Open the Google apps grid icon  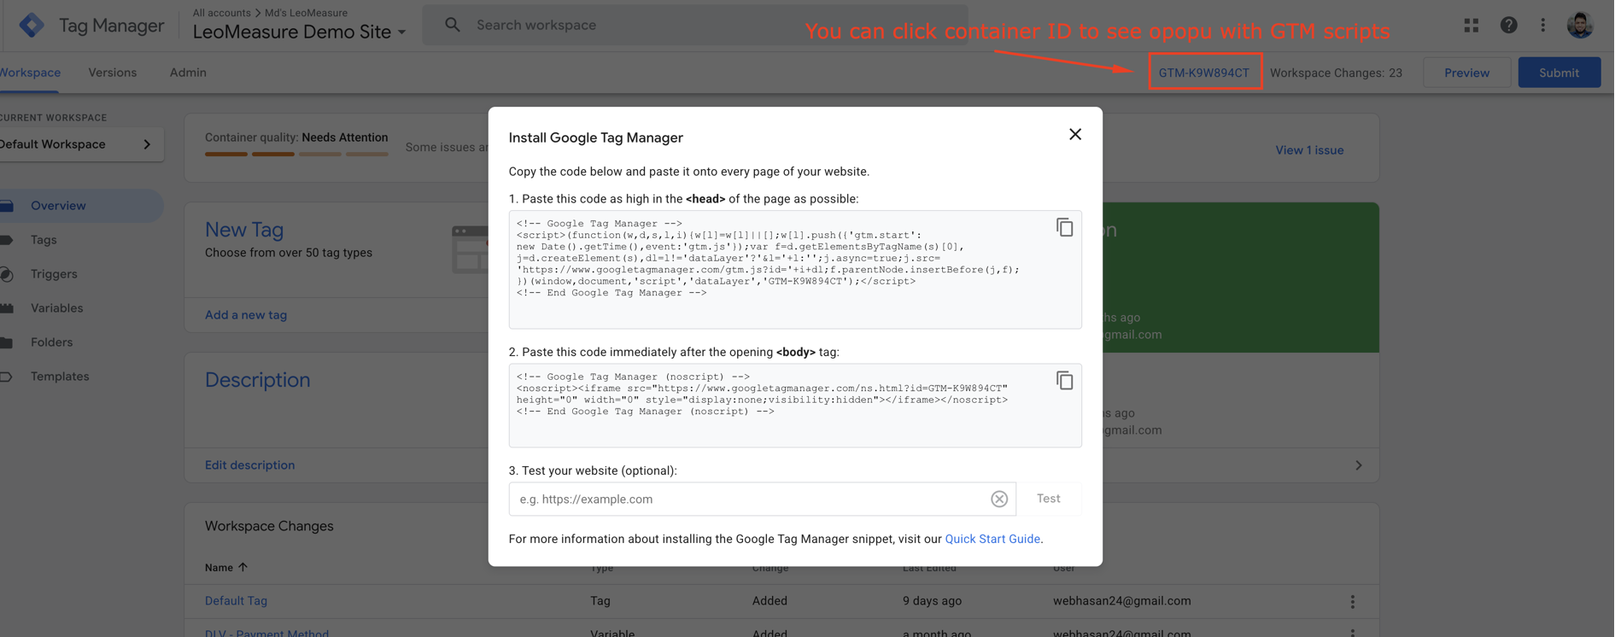click(x=1471, y=26)
